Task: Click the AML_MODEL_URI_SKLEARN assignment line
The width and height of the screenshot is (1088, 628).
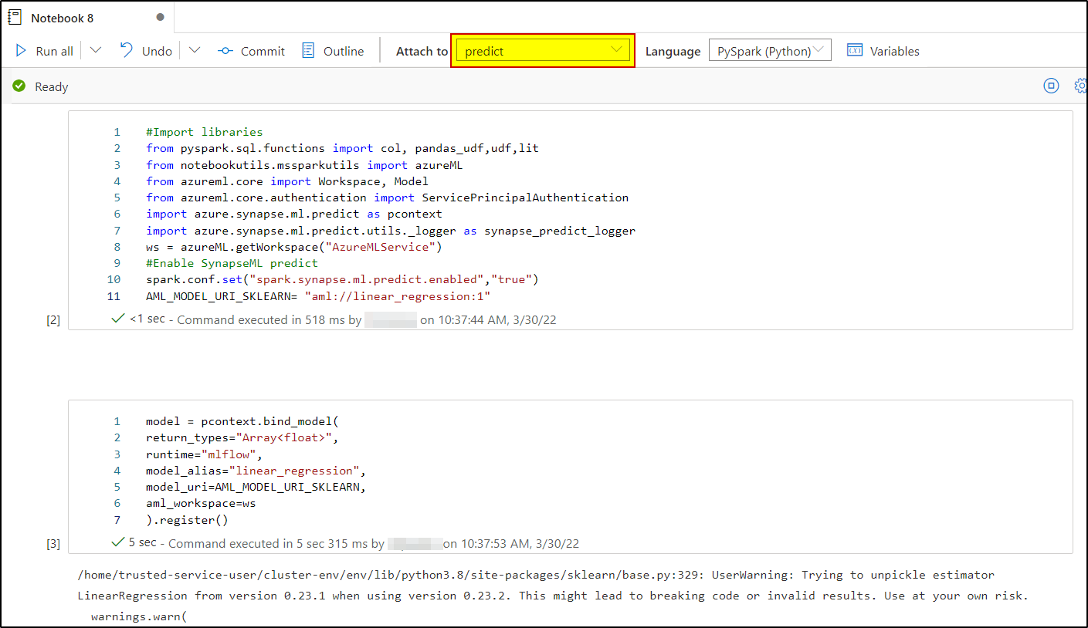Action: (318, 296)
